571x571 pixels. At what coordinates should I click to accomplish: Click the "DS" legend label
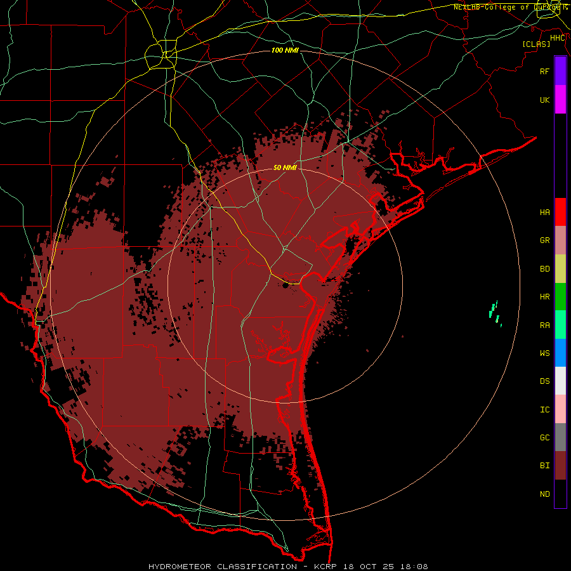[x=545, y=381]
